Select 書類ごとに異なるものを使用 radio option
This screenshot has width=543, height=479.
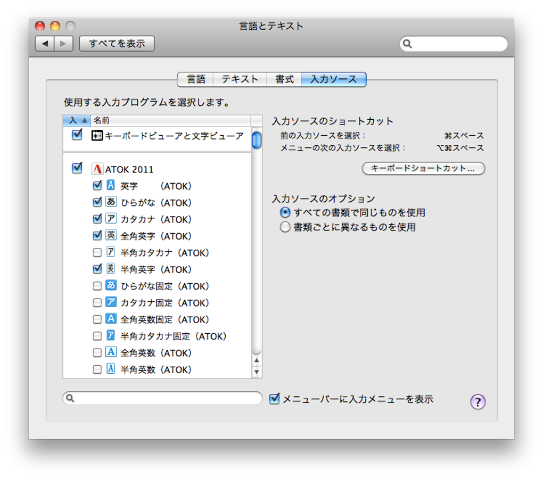pos(285,227)
